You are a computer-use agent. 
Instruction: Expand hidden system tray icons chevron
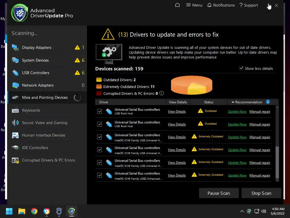[x=242, y=211]
